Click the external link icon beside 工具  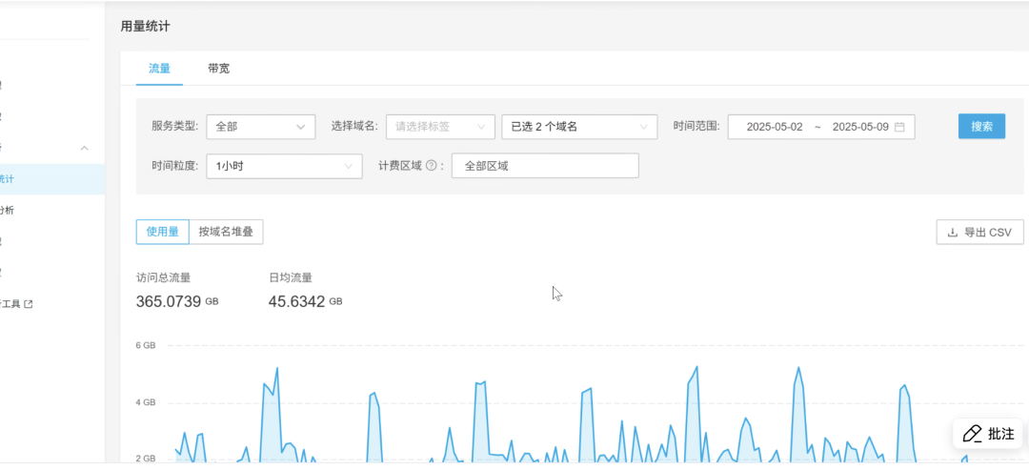[x=28, y=304]
